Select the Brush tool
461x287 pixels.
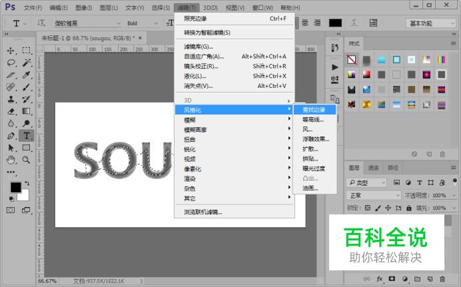click(26, 87)
